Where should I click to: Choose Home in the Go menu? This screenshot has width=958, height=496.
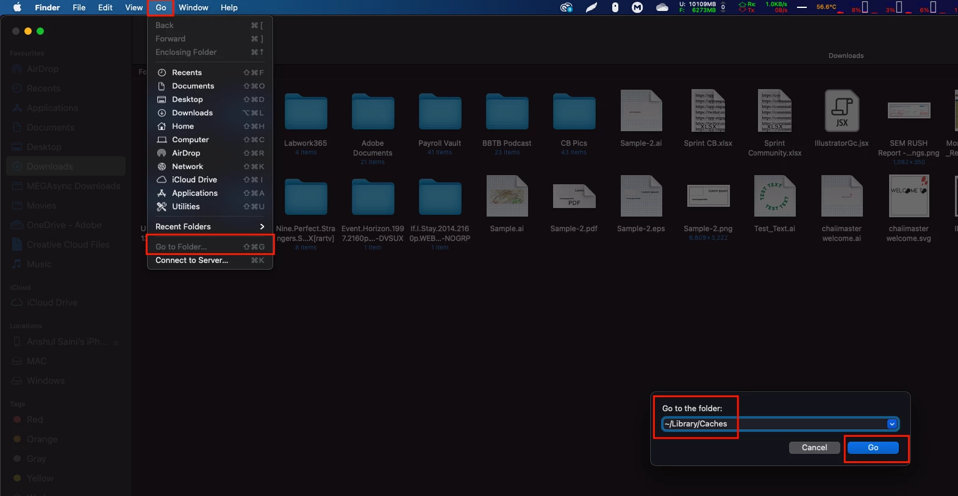click(210, 126)
